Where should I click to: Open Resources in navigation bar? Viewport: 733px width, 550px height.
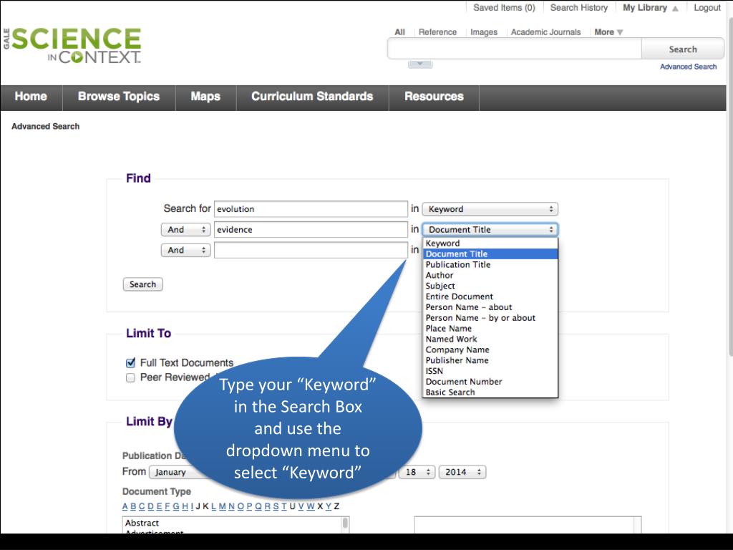[434, 97]
